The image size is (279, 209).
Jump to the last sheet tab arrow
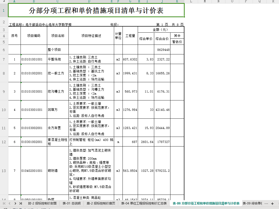pyautogui.click(x=21, y=203)
